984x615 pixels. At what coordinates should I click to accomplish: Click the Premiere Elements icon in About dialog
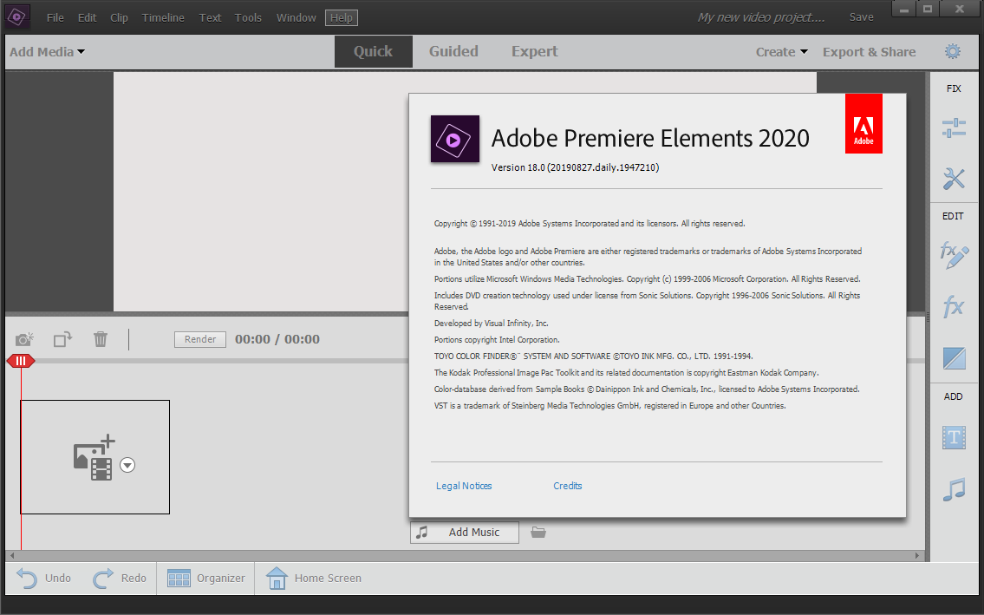click(455, 139)
